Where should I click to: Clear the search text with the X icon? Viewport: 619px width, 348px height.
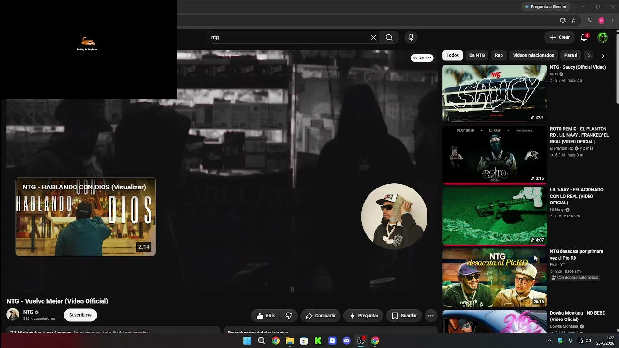[x=373, y=37]
